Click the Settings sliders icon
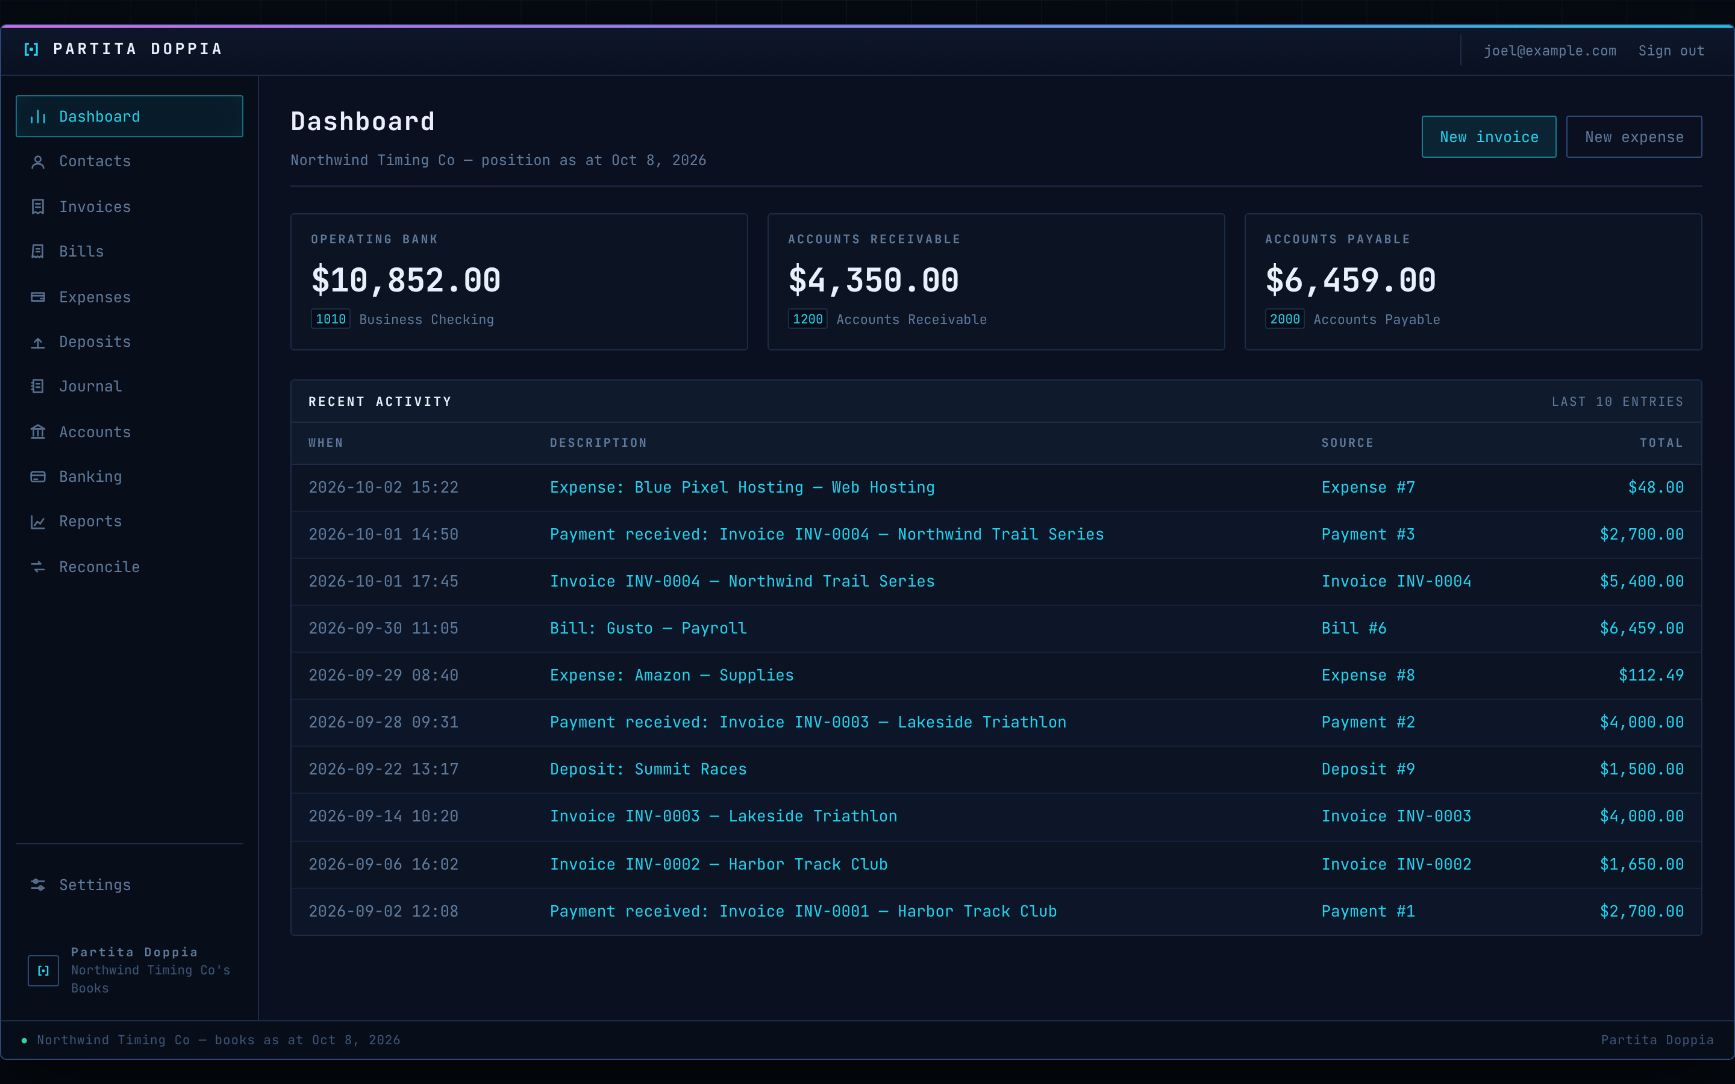 [x=38, y=885]
